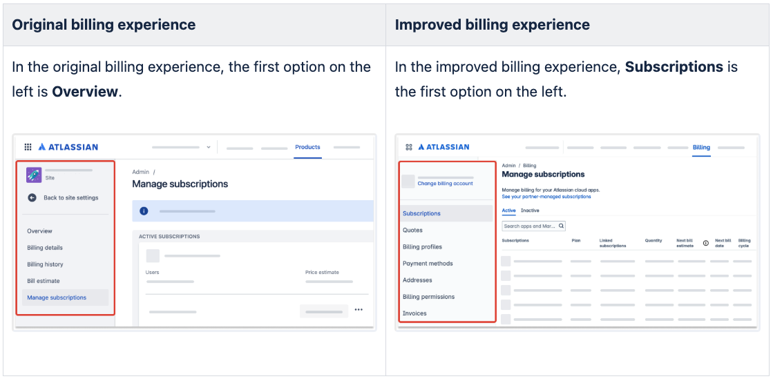Image resolution: width=773 pixels, height=381 pixels.
Task: Click the app switcher grid icon in original billing screenshot
Action: point(28,147)
